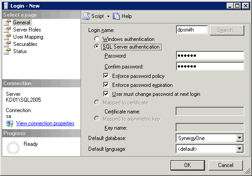
Task: Uncheck Enforce password policy
Action: coord(106,76)
